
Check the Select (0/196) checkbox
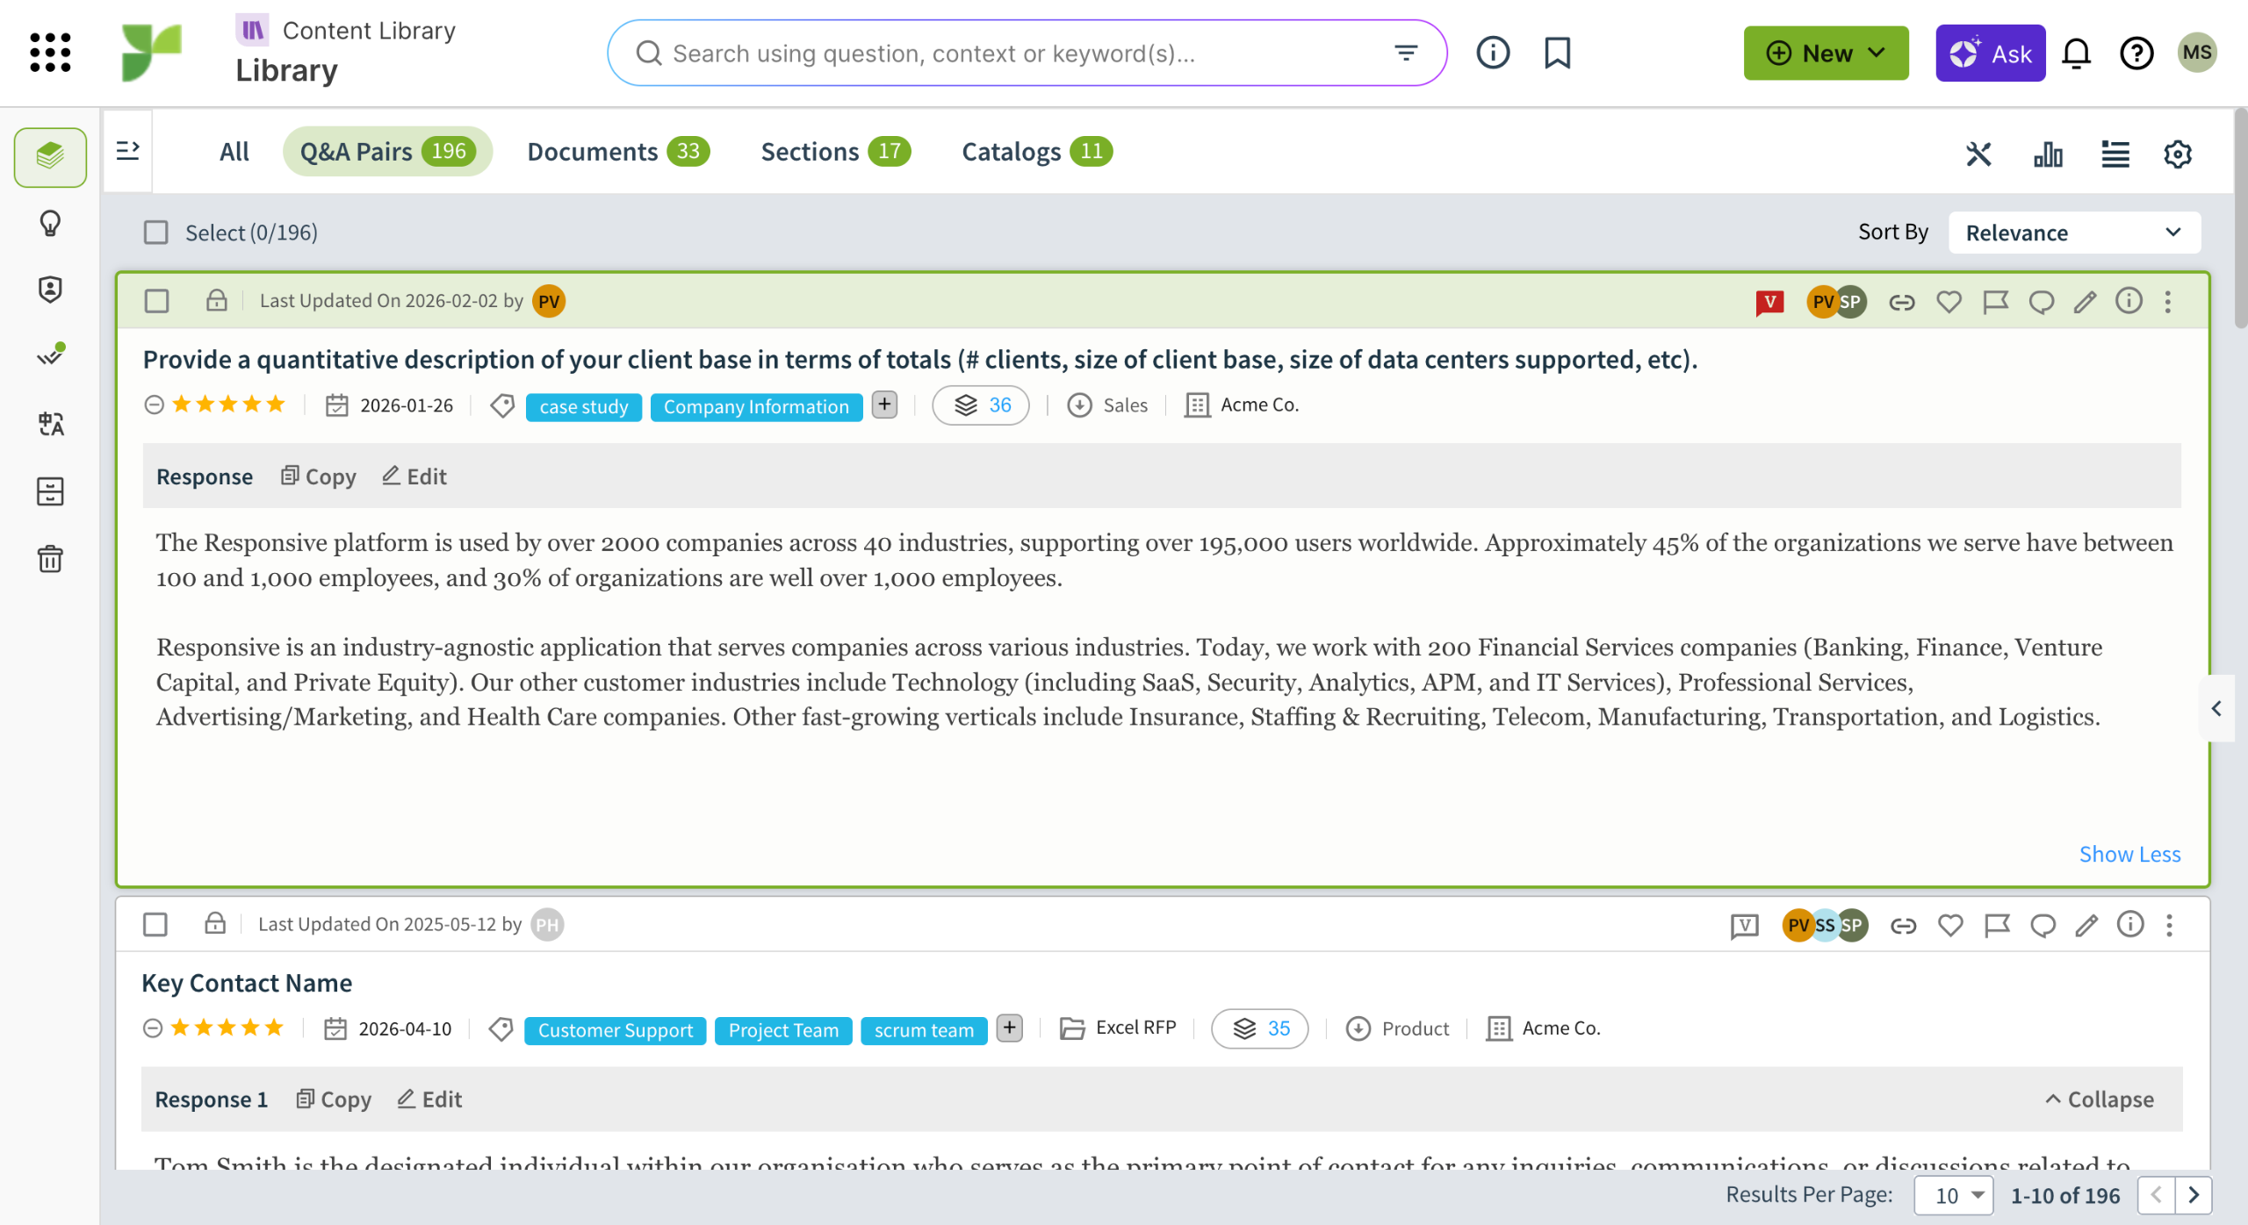point(156,233)
